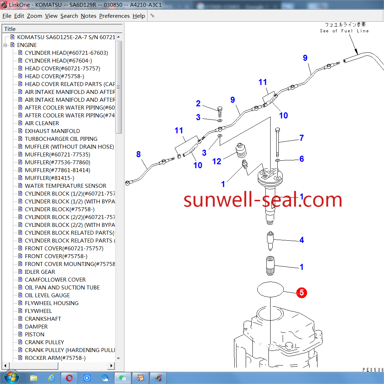Screen dimensions: 384x384
Task: Click the tree panel's scroll-down arrow
Action: pyautogui.click(x=119, y=358)
